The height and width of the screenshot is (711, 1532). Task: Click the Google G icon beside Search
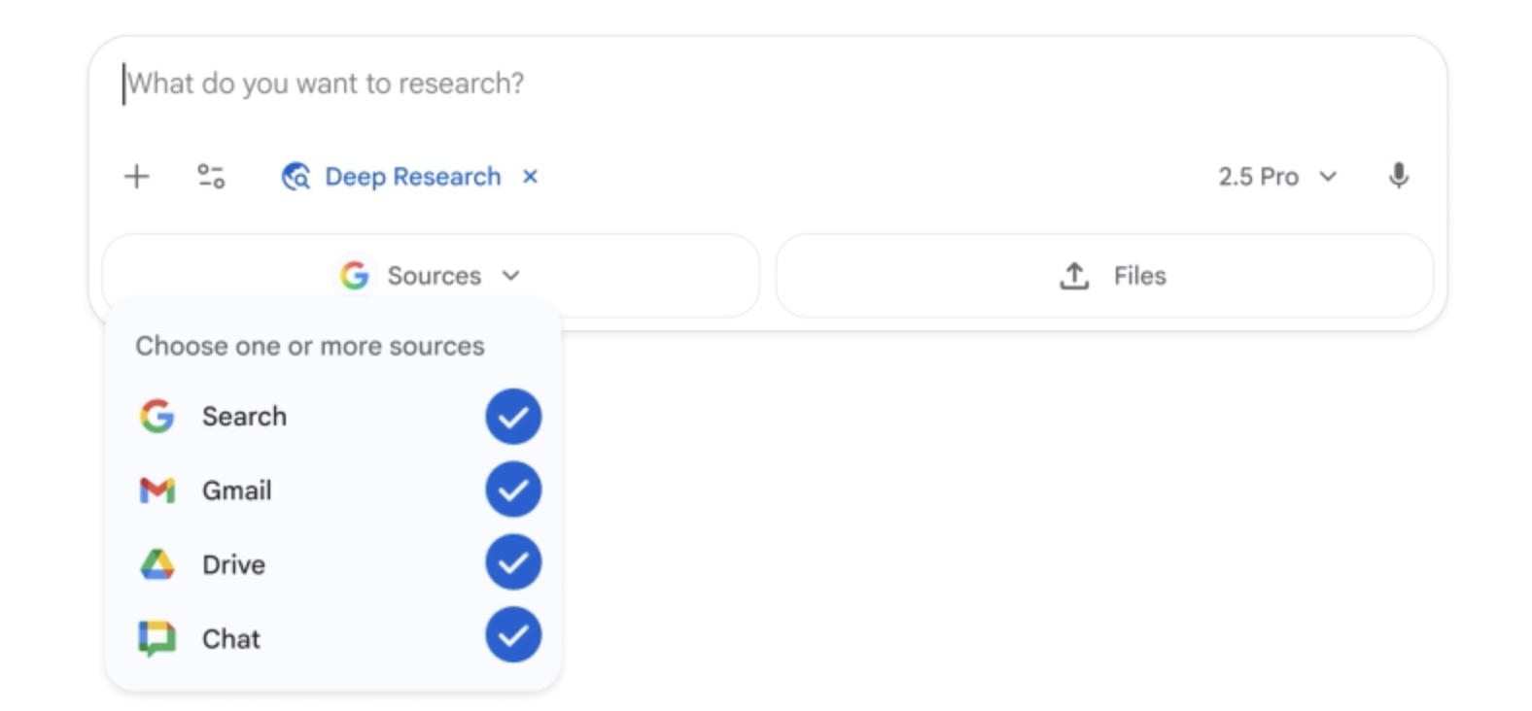pyautogui.click(x=157, y=417)
